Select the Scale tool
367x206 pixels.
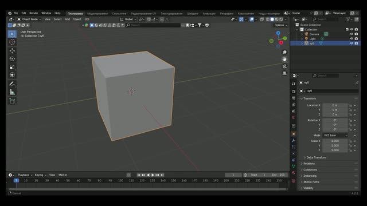(x=12, y=67)
